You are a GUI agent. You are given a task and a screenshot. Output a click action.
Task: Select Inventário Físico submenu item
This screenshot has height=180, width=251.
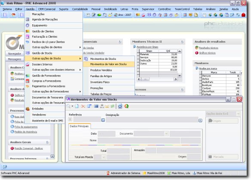click(x=109, y=82)
